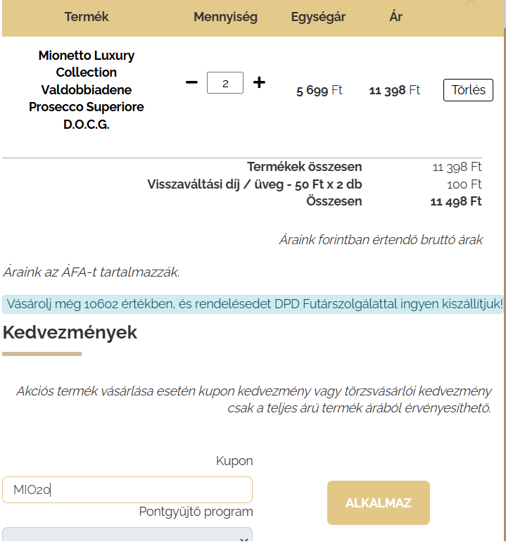The width and height of the screenshot is (506, 544).
Task: Click the Termék column header
Action: 87,17
